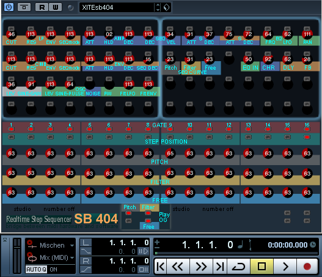Click the main position display 1.1.1.0

pos(207,245)
